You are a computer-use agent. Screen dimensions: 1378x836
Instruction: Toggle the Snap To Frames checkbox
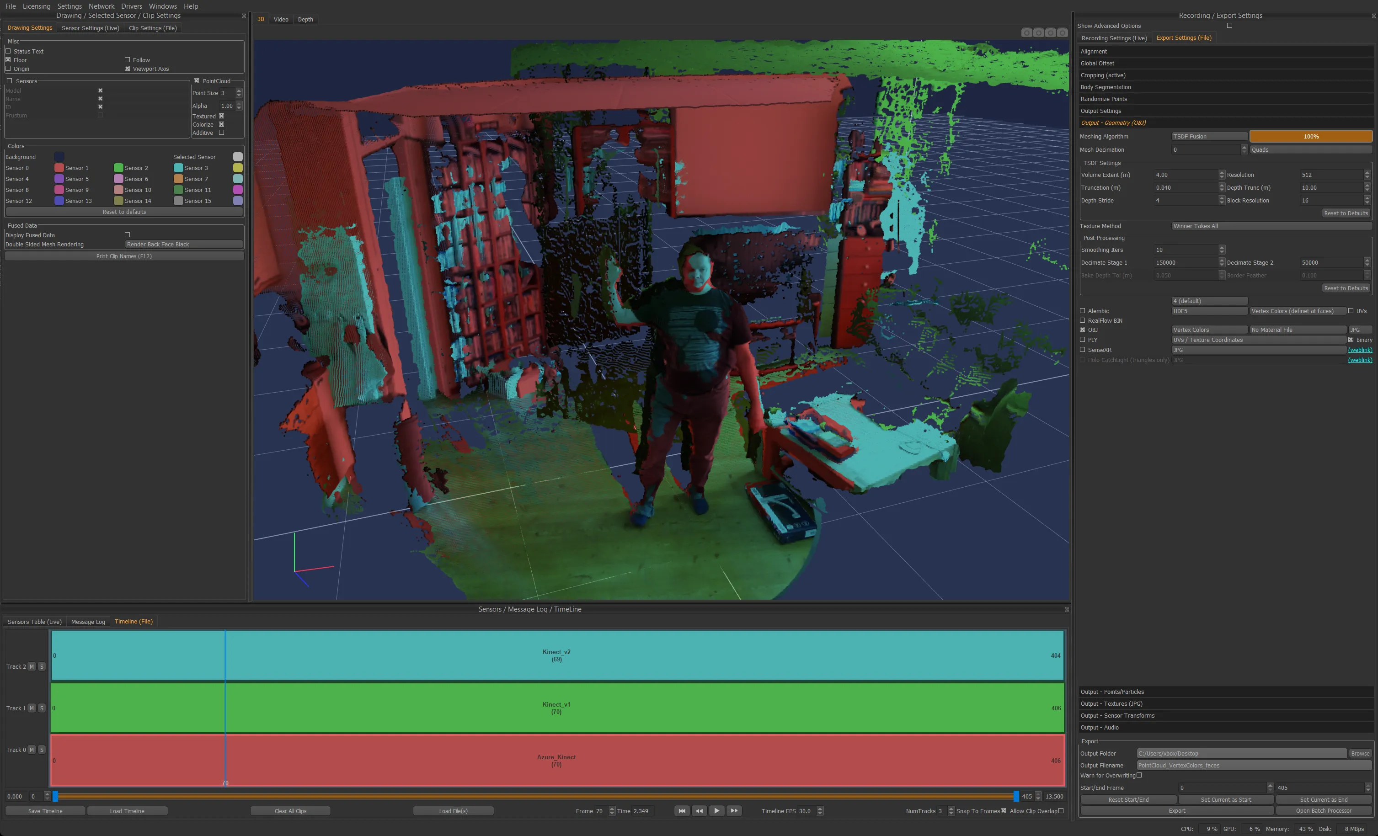coord(1003,811)
